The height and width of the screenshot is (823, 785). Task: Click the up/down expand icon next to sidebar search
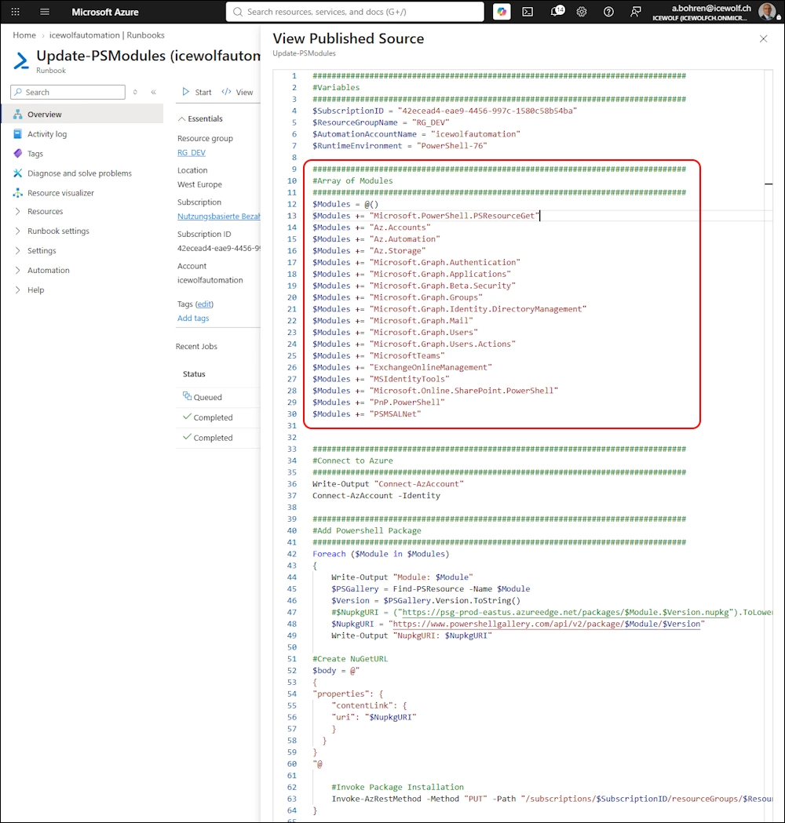[135, 92]
